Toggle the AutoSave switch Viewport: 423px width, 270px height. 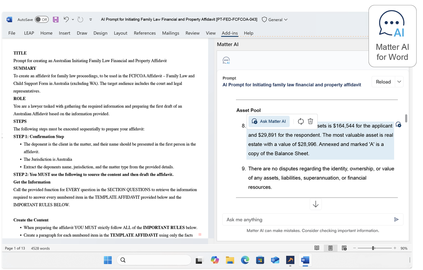coord(42,19)
